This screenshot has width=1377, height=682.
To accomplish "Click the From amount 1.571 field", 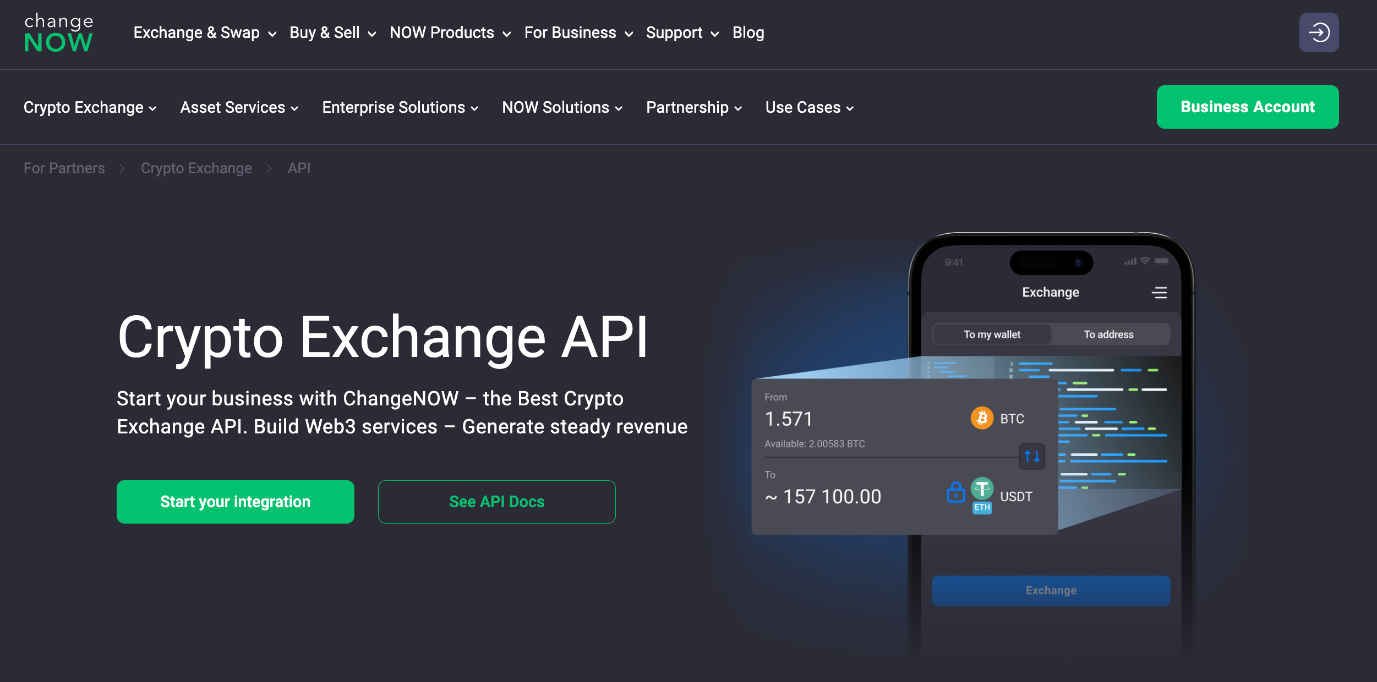I will pos(788,419).
